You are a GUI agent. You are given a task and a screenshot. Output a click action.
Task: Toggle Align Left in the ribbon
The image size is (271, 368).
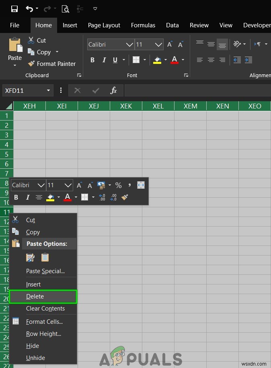point(200,60)
